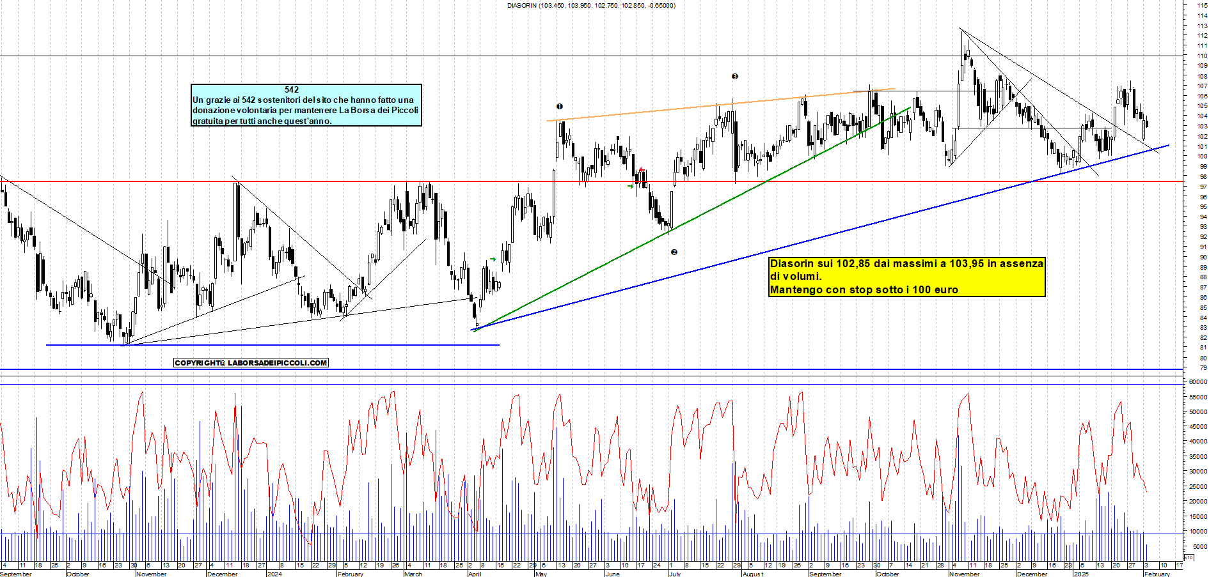
Task: Click the 'June' month label
Action: [x=613, y=574]
